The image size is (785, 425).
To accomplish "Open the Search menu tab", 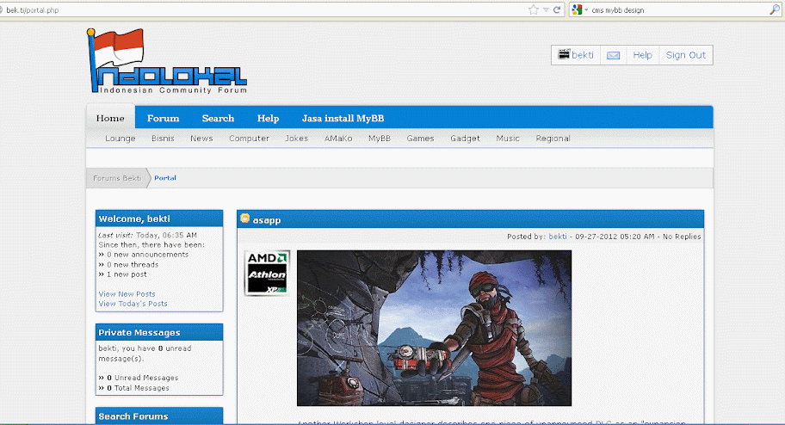I will (x=218, y=118).
